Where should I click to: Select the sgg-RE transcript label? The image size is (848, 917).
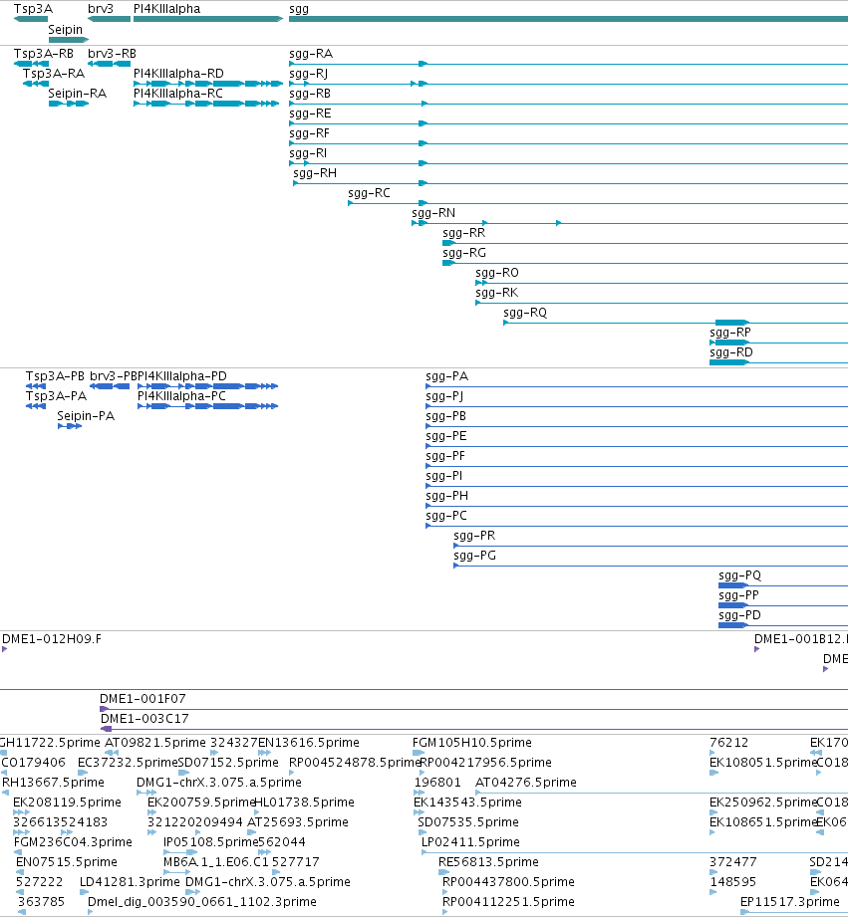coord(310,114)
